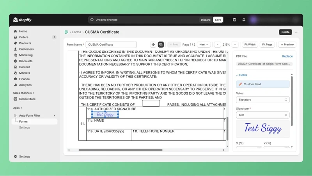Go back to Fields list

[241, 75]
